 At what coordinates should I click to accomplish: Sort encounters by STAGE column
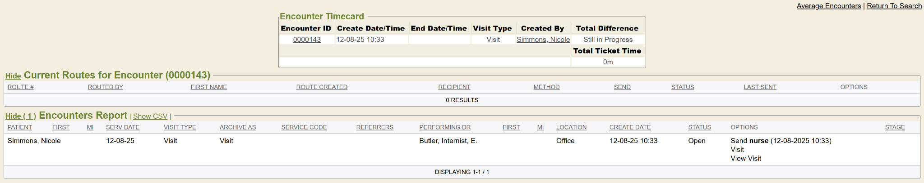(895, 127)
